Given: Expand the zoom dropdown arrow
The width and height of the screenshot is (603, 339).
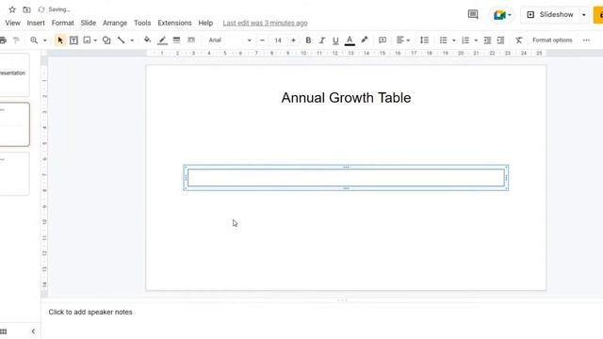Looking at the screenshot, I should point(44,40).
